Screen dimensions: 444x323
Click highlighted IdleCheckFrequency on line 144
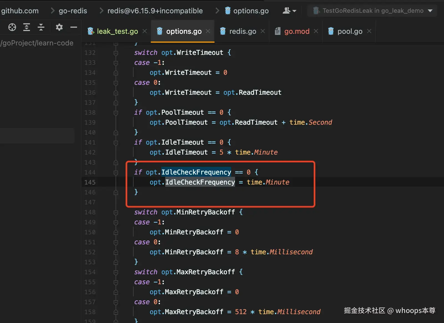[x=196, y=172]
